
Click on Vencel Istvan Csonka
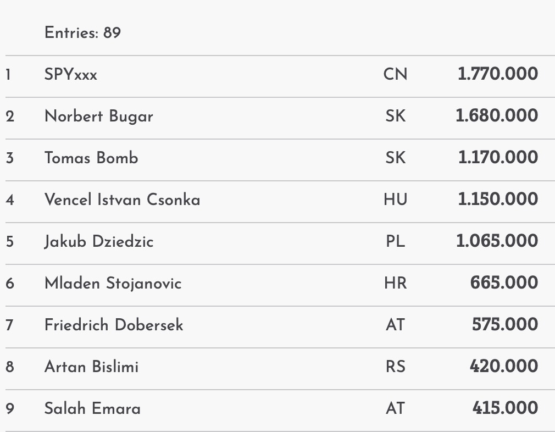pos(122,200)
